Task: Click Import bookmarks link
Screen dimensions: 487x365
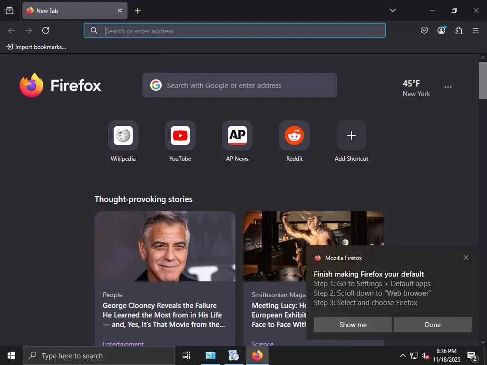Action: [x=36, y=47]
